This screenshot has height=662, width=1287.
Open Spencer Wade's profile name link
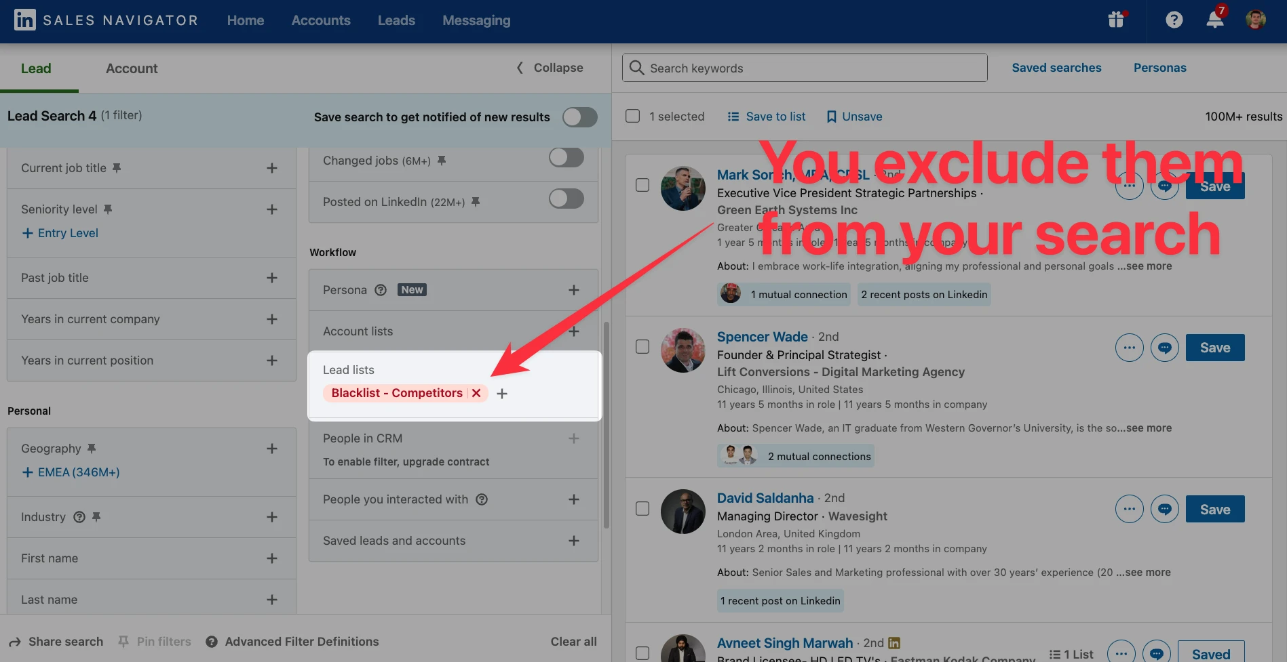coord(763,337)
